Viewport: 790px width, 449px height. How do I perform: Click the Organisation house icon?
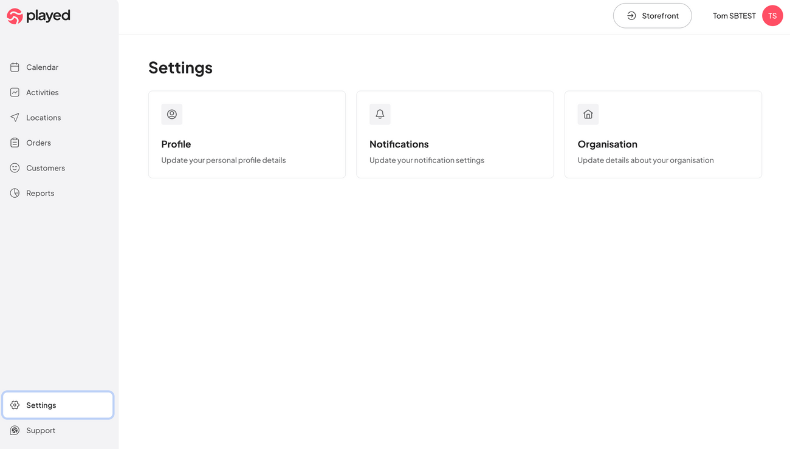[x=588, y=114]
